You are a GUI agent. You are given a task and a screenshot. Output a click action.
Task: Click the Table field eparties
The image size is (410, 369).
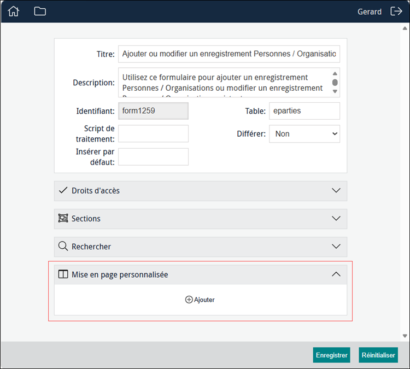pyautogui.click(x=304, y=111)
